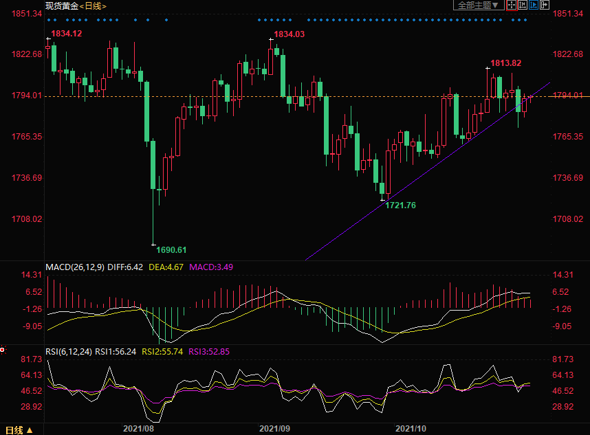This screenshot has width=590, height=435.
Task: Click the 2021/10 date on time axis
Action: 412,428
